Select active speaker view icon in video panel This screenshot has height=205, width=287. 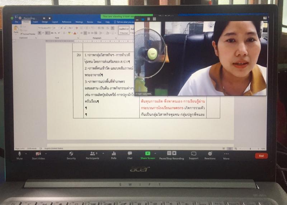pyautogui.click(x=143, y=19)
